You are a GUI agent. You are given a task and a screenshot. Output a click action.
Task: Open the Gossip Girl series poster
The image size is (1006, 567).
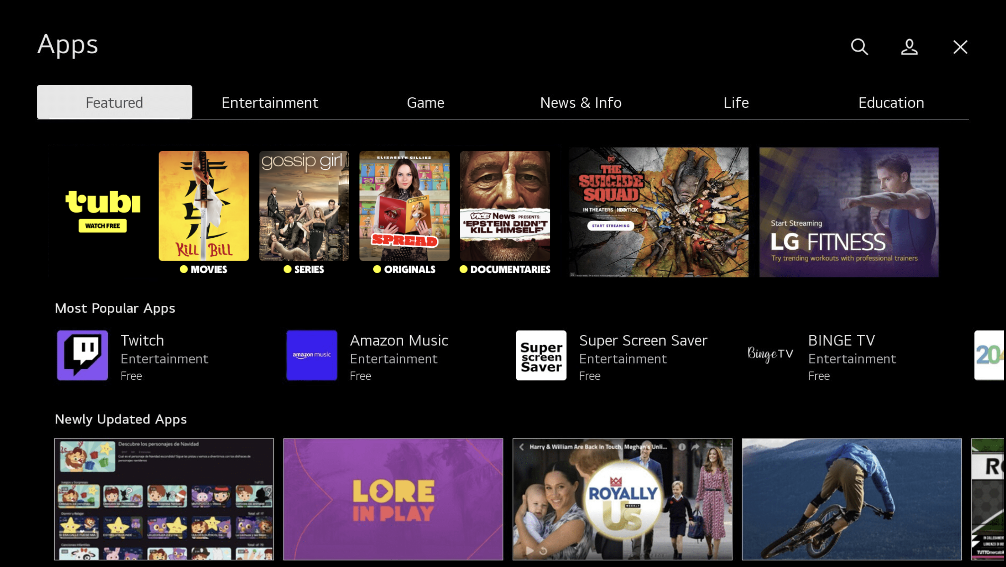coord(304,206)
